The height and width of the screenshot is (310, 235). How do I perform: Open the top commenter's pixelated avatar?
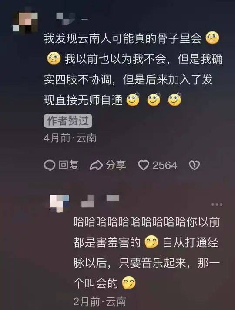point(25,22)
